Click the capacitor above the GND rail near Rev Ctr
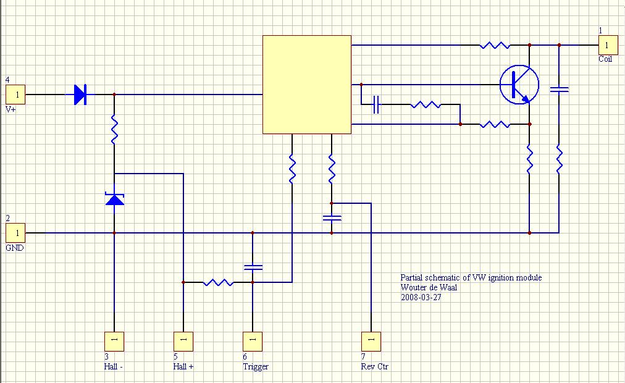Image resolution: width=625 pixels, height=383 pixels. [332, 218]
